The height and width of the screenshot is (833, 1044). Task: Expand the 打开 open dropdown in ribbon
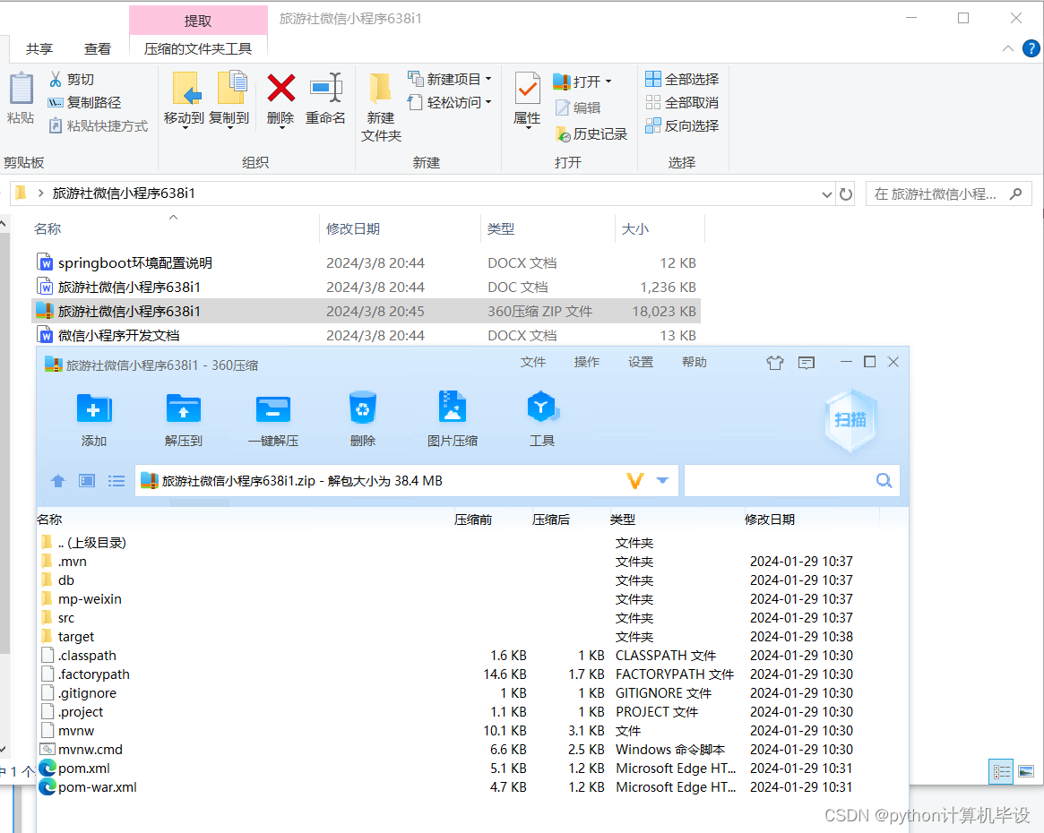tap(608, 82)
